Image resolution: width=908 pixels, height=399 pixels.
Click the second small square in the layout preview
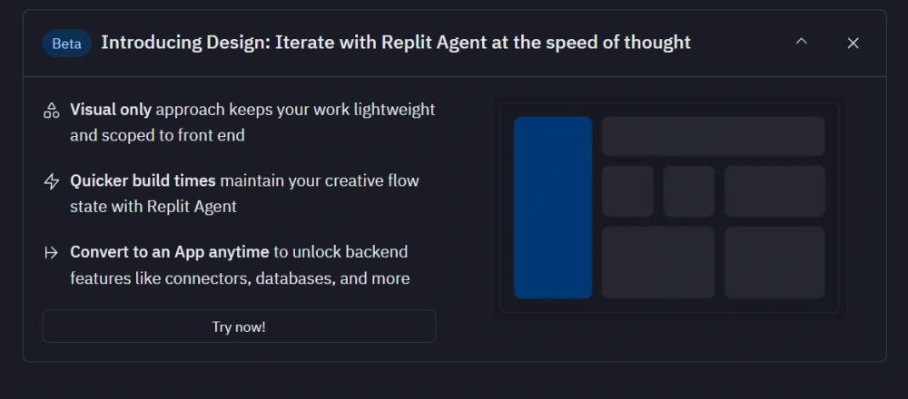tap(688, 190)
